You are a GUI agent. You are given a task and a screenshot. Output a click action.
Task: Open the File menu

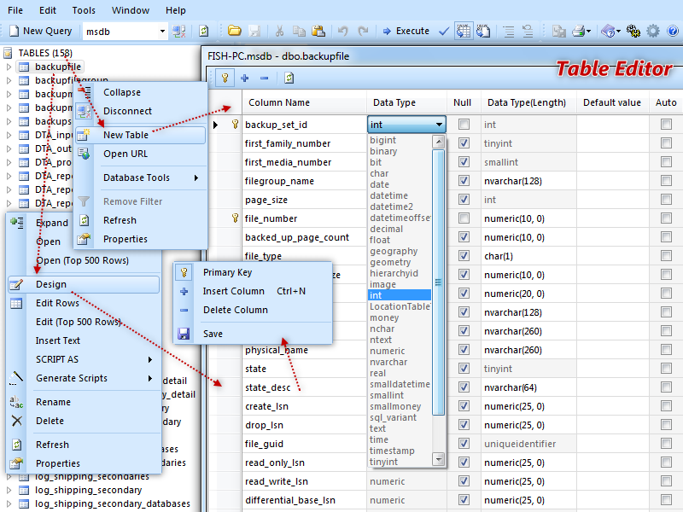coord(15,10)
